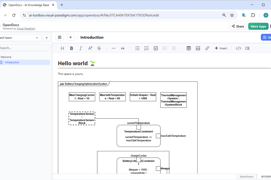The image size is (271, 180).
Task: Insert a horizontal divider line
Action: click(113, 48)
